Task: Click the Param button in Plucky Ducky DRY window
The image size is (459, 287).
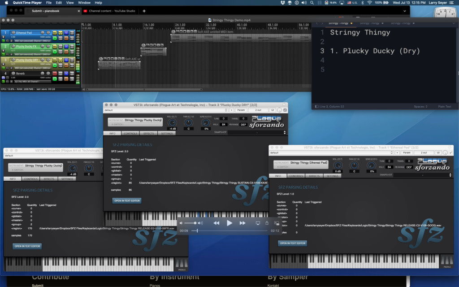Action: click(x=241, y=110)
